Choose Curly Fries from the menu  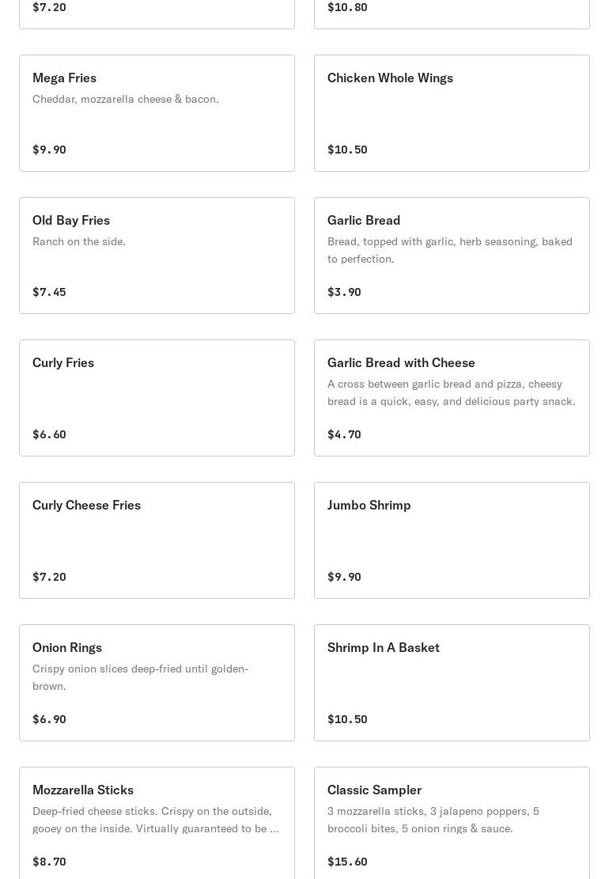pos(157,398)
